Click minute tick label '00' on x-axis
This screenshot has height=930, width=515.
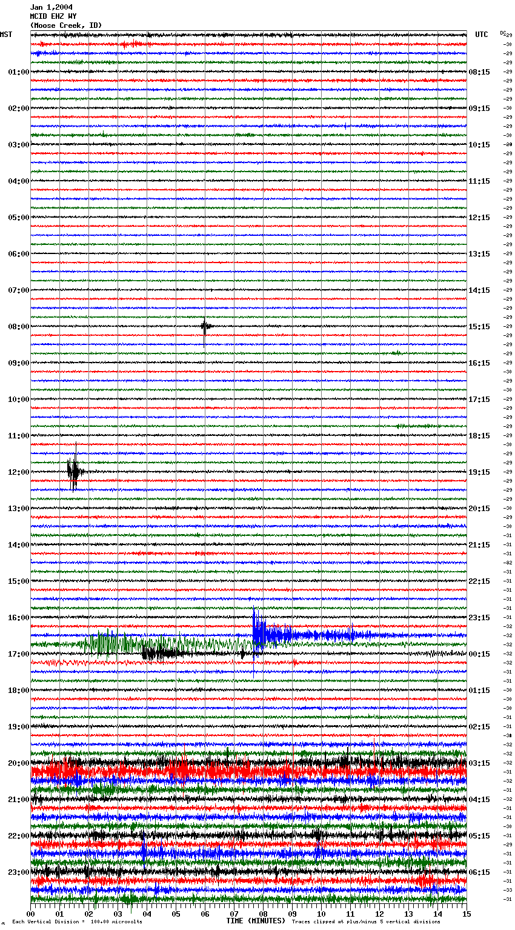[31, 914]
